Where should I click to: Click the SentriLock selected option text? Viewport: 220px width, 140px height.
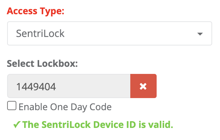(40, 33)
